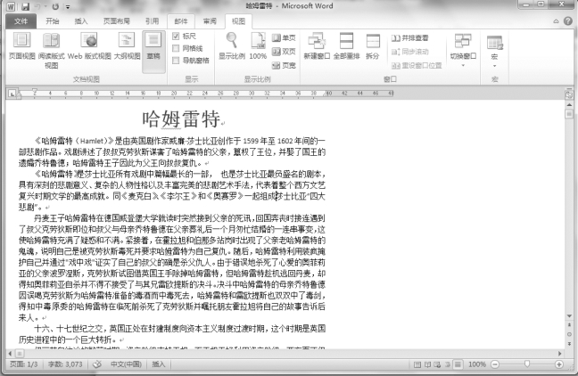Enable the 网格线 gridlines checkbox
Screen dimensions: 578x376
176,48
